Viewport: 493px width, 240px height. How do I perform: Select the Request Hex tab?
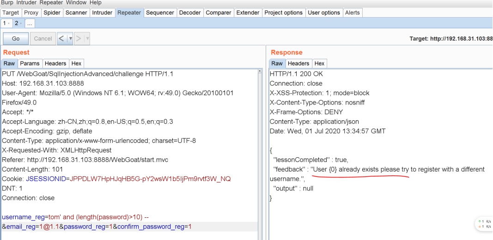pos(76,63)
